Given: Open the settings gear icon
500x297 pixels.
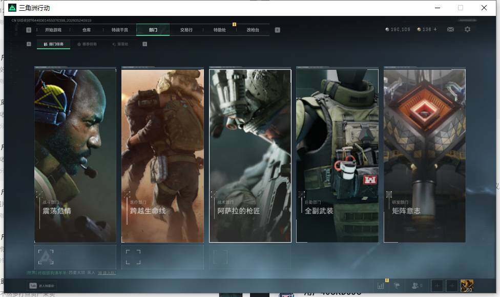Looking at the screenshot, I should pos(468,29).
